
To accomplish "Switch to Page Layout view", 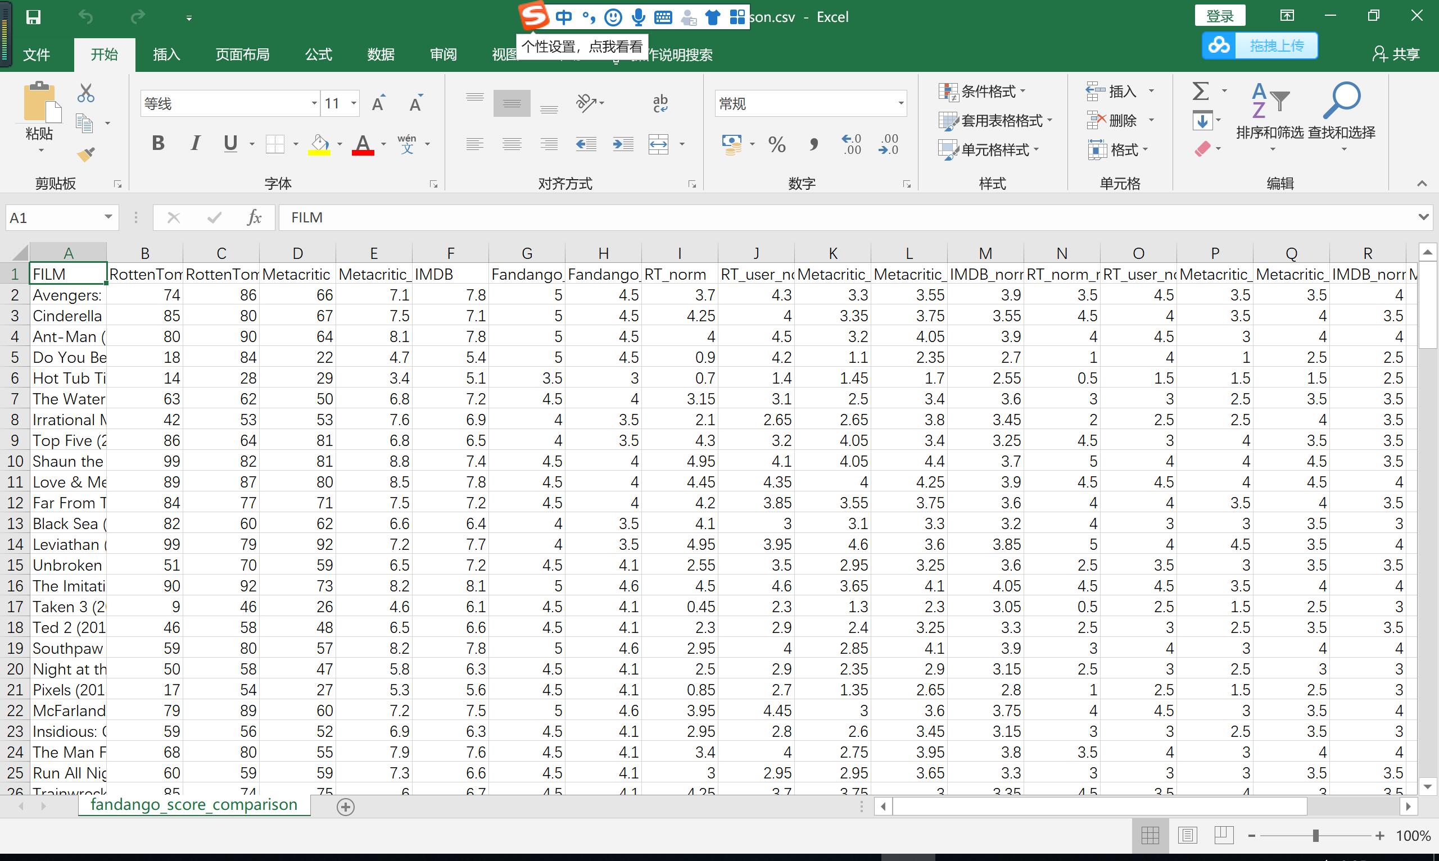I will 1187,836.
